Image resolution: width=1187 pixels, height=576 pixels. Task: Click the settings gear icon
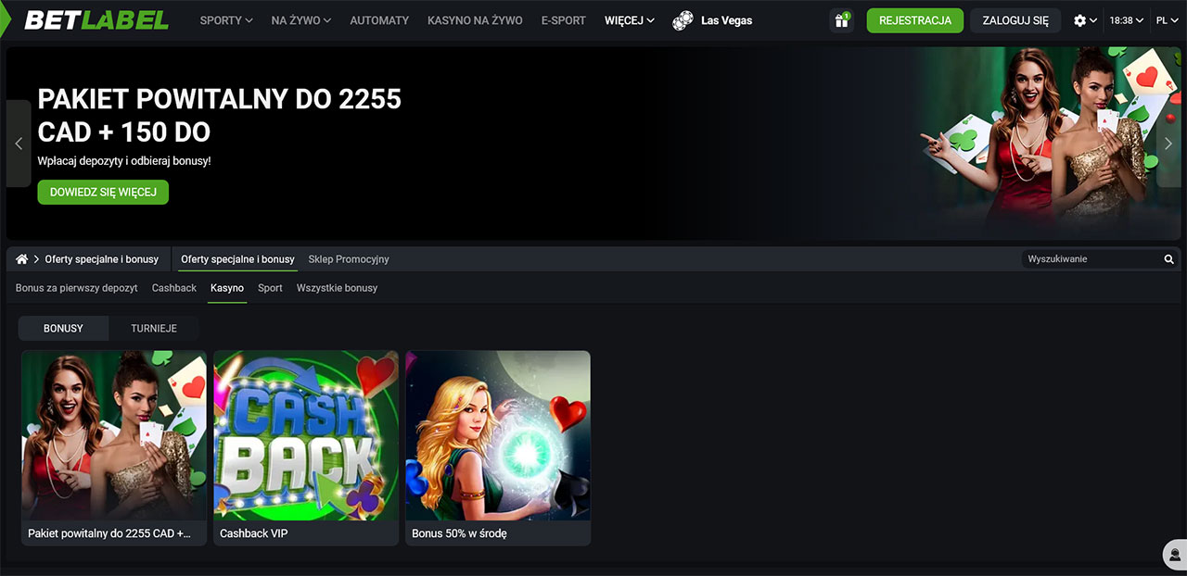pyautogui.click(x=1079, y=20)
